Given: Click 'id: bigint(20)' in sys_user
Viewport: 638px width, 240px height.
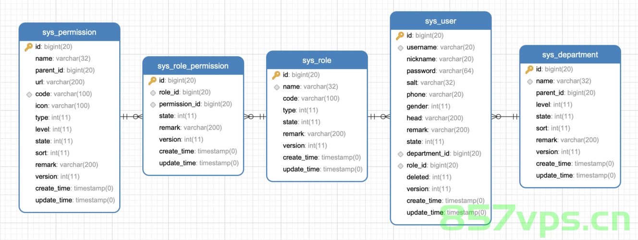Looking at the screenshot, I should pos(425,36).
